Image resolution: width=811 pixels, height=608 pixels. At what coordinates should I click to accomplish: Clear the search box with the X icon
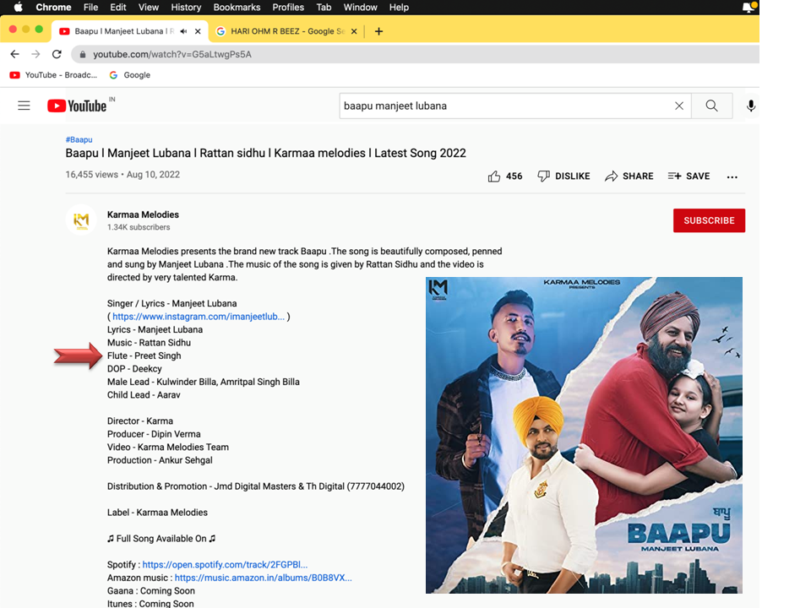(678, 106)
